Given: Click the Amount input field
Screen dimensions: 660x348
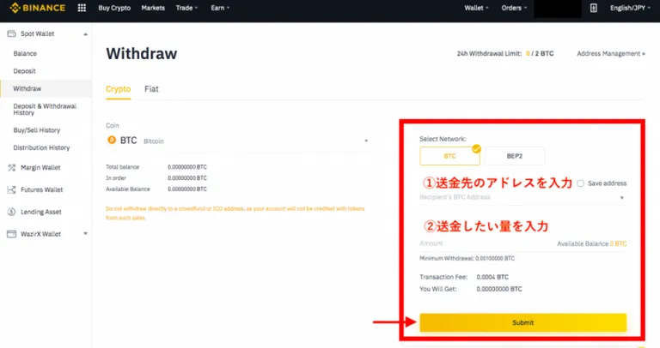Looking at the screenshot, I should (x=486, y=243).
